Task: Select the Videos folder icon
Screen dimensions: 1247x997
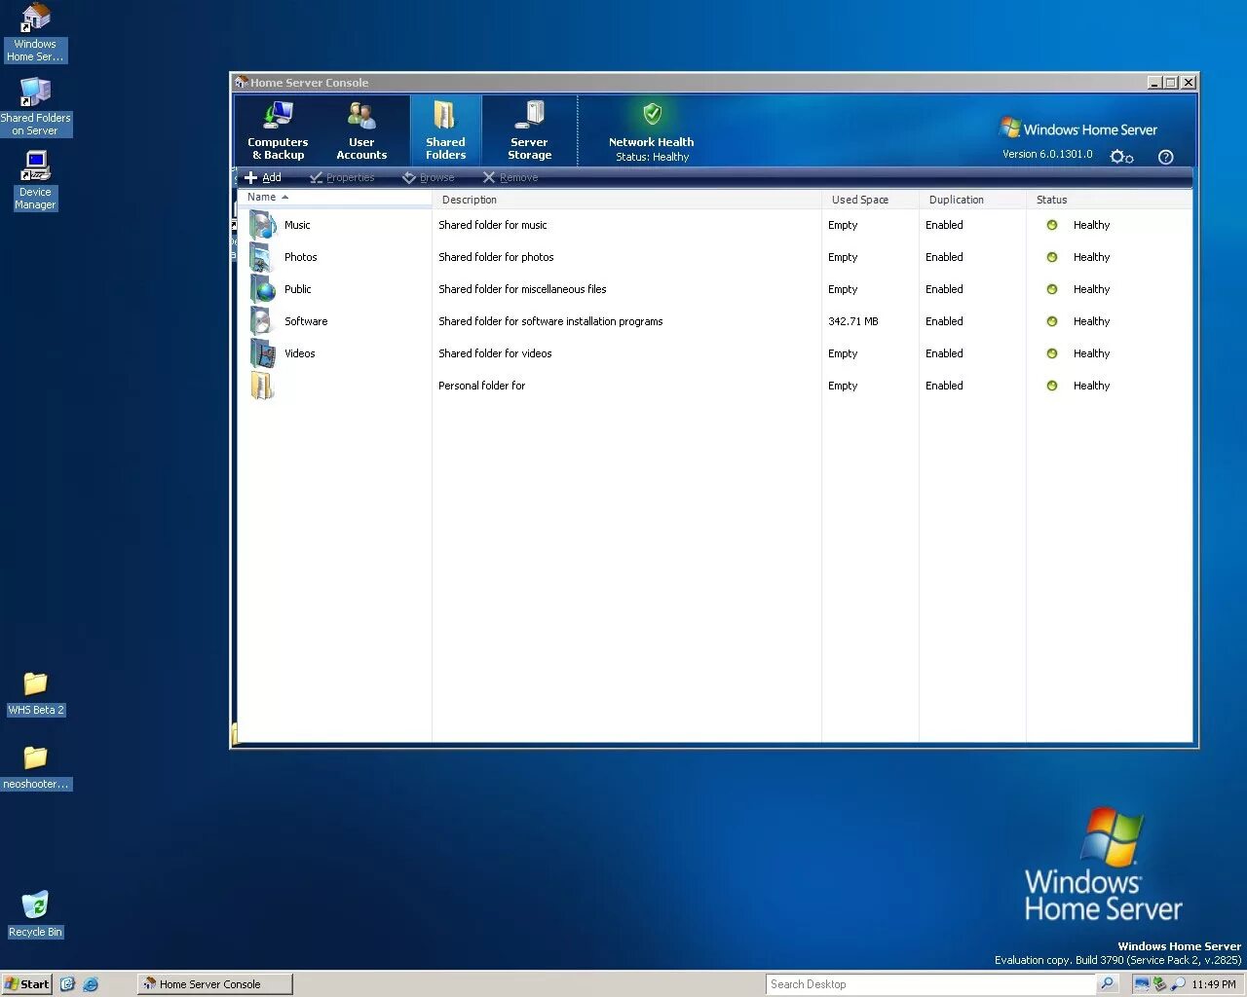Action: [x=263, y=353]
